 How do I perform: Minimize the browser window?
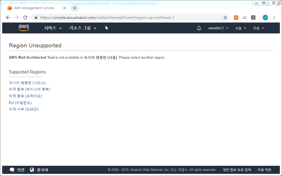pos(256,3)
